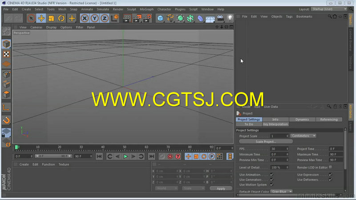
Task: Click the Maximum Time field
Action: [x=336, y=154]
